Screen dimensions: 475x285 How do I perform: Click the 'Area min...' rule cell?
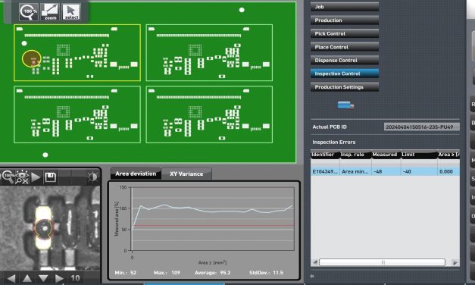click(355, 171)
